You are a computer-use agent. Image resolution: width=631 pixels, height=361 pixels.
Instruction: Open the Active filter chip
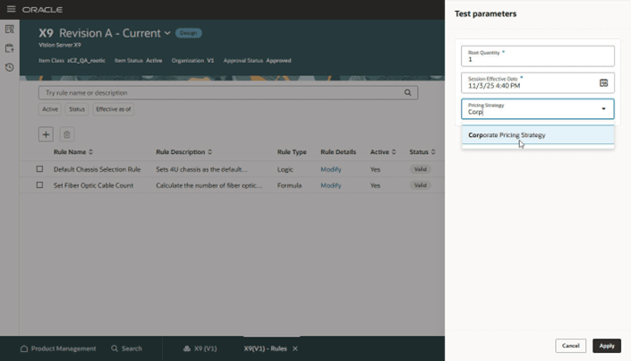click(x=50, y=109)
